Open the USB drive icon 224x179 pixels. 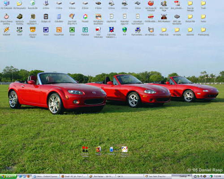click(x=138, y=5)
